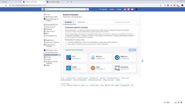Open Мобильные устройства in sidebar
The image size is (185, 104).
point(52,42)
